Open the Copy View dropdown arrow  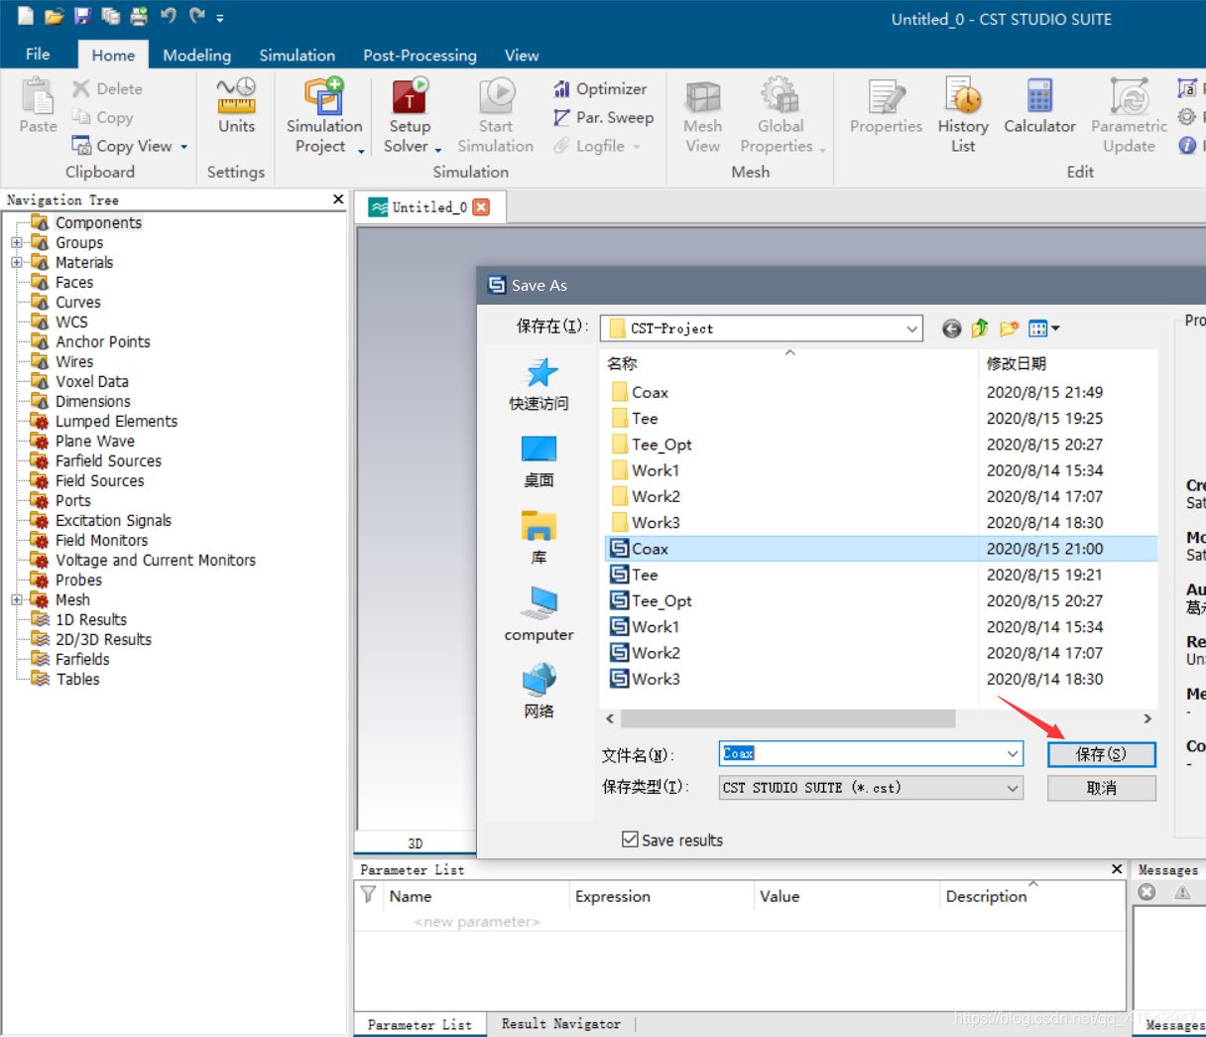pyautogui.click(x=183, y=147)
